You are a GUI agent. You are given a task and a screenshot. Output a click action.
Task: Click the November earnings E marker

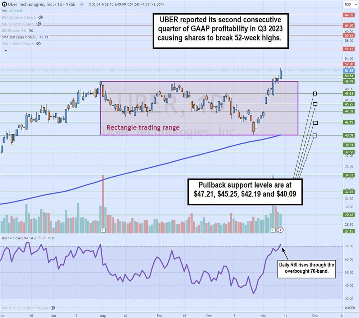point(273,230)
